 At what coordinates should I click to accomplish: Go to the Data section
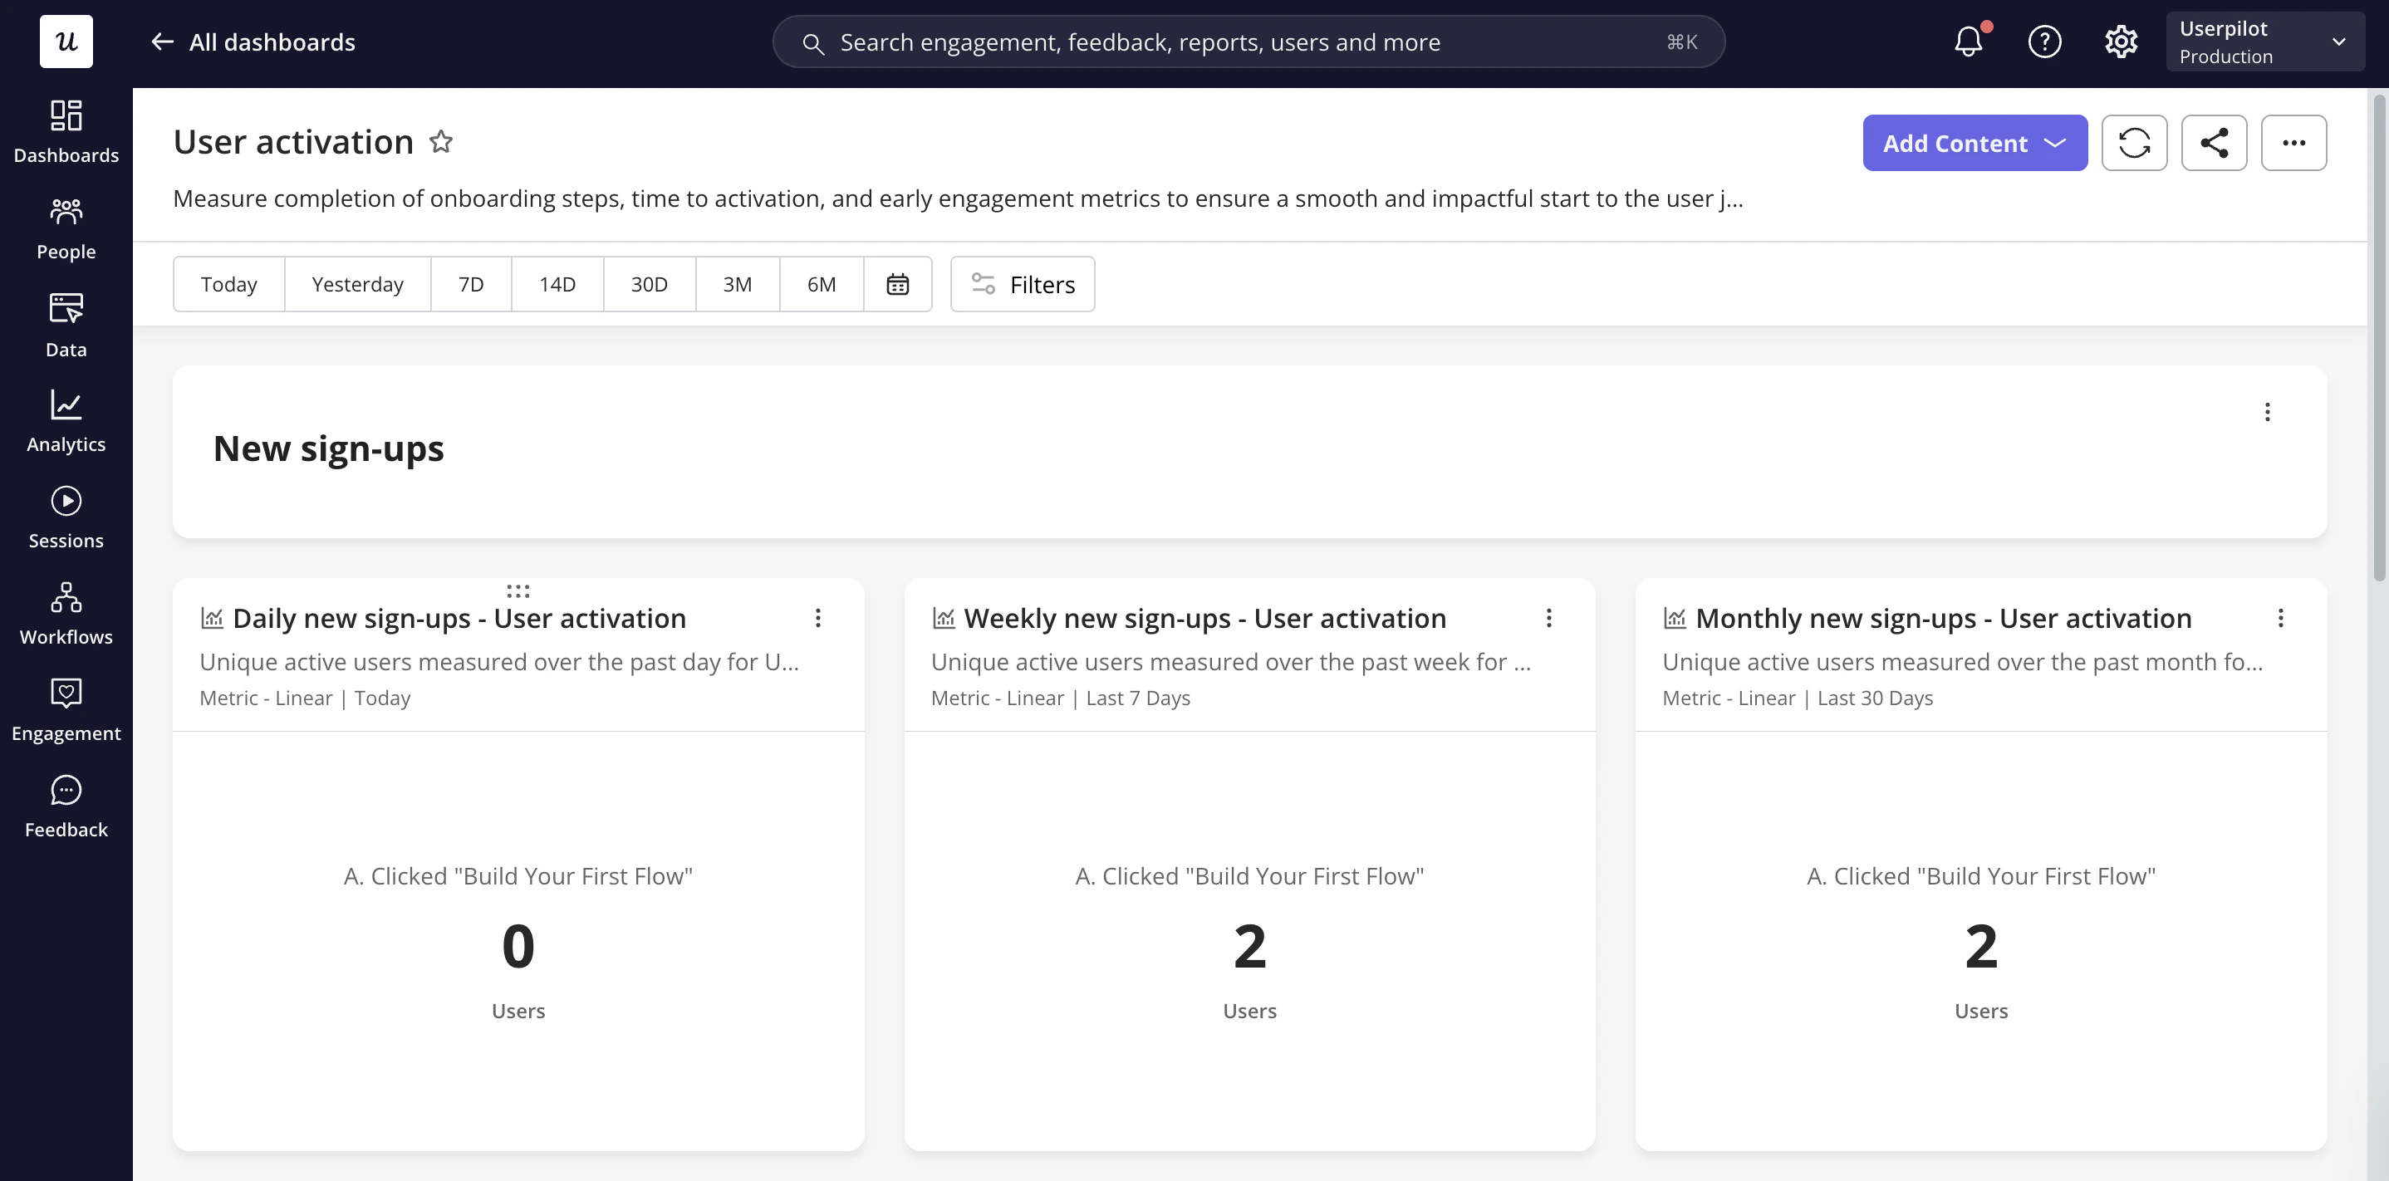[x=66, y=326]
